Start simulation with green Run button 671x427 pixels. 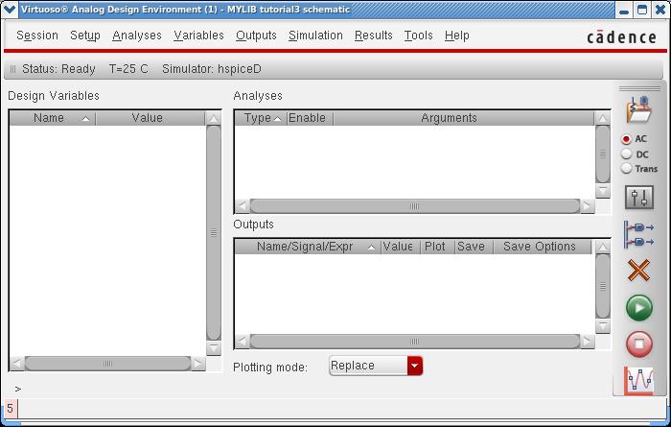click(639, 307)
